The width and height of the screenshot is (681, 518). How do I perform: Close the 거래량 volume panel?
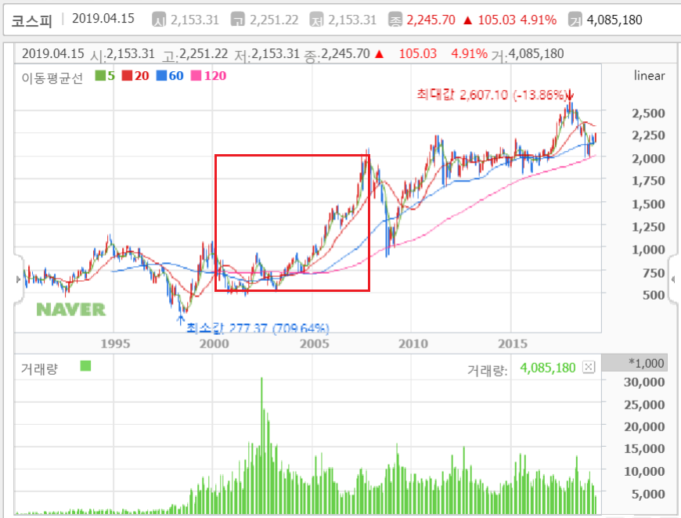589,367
